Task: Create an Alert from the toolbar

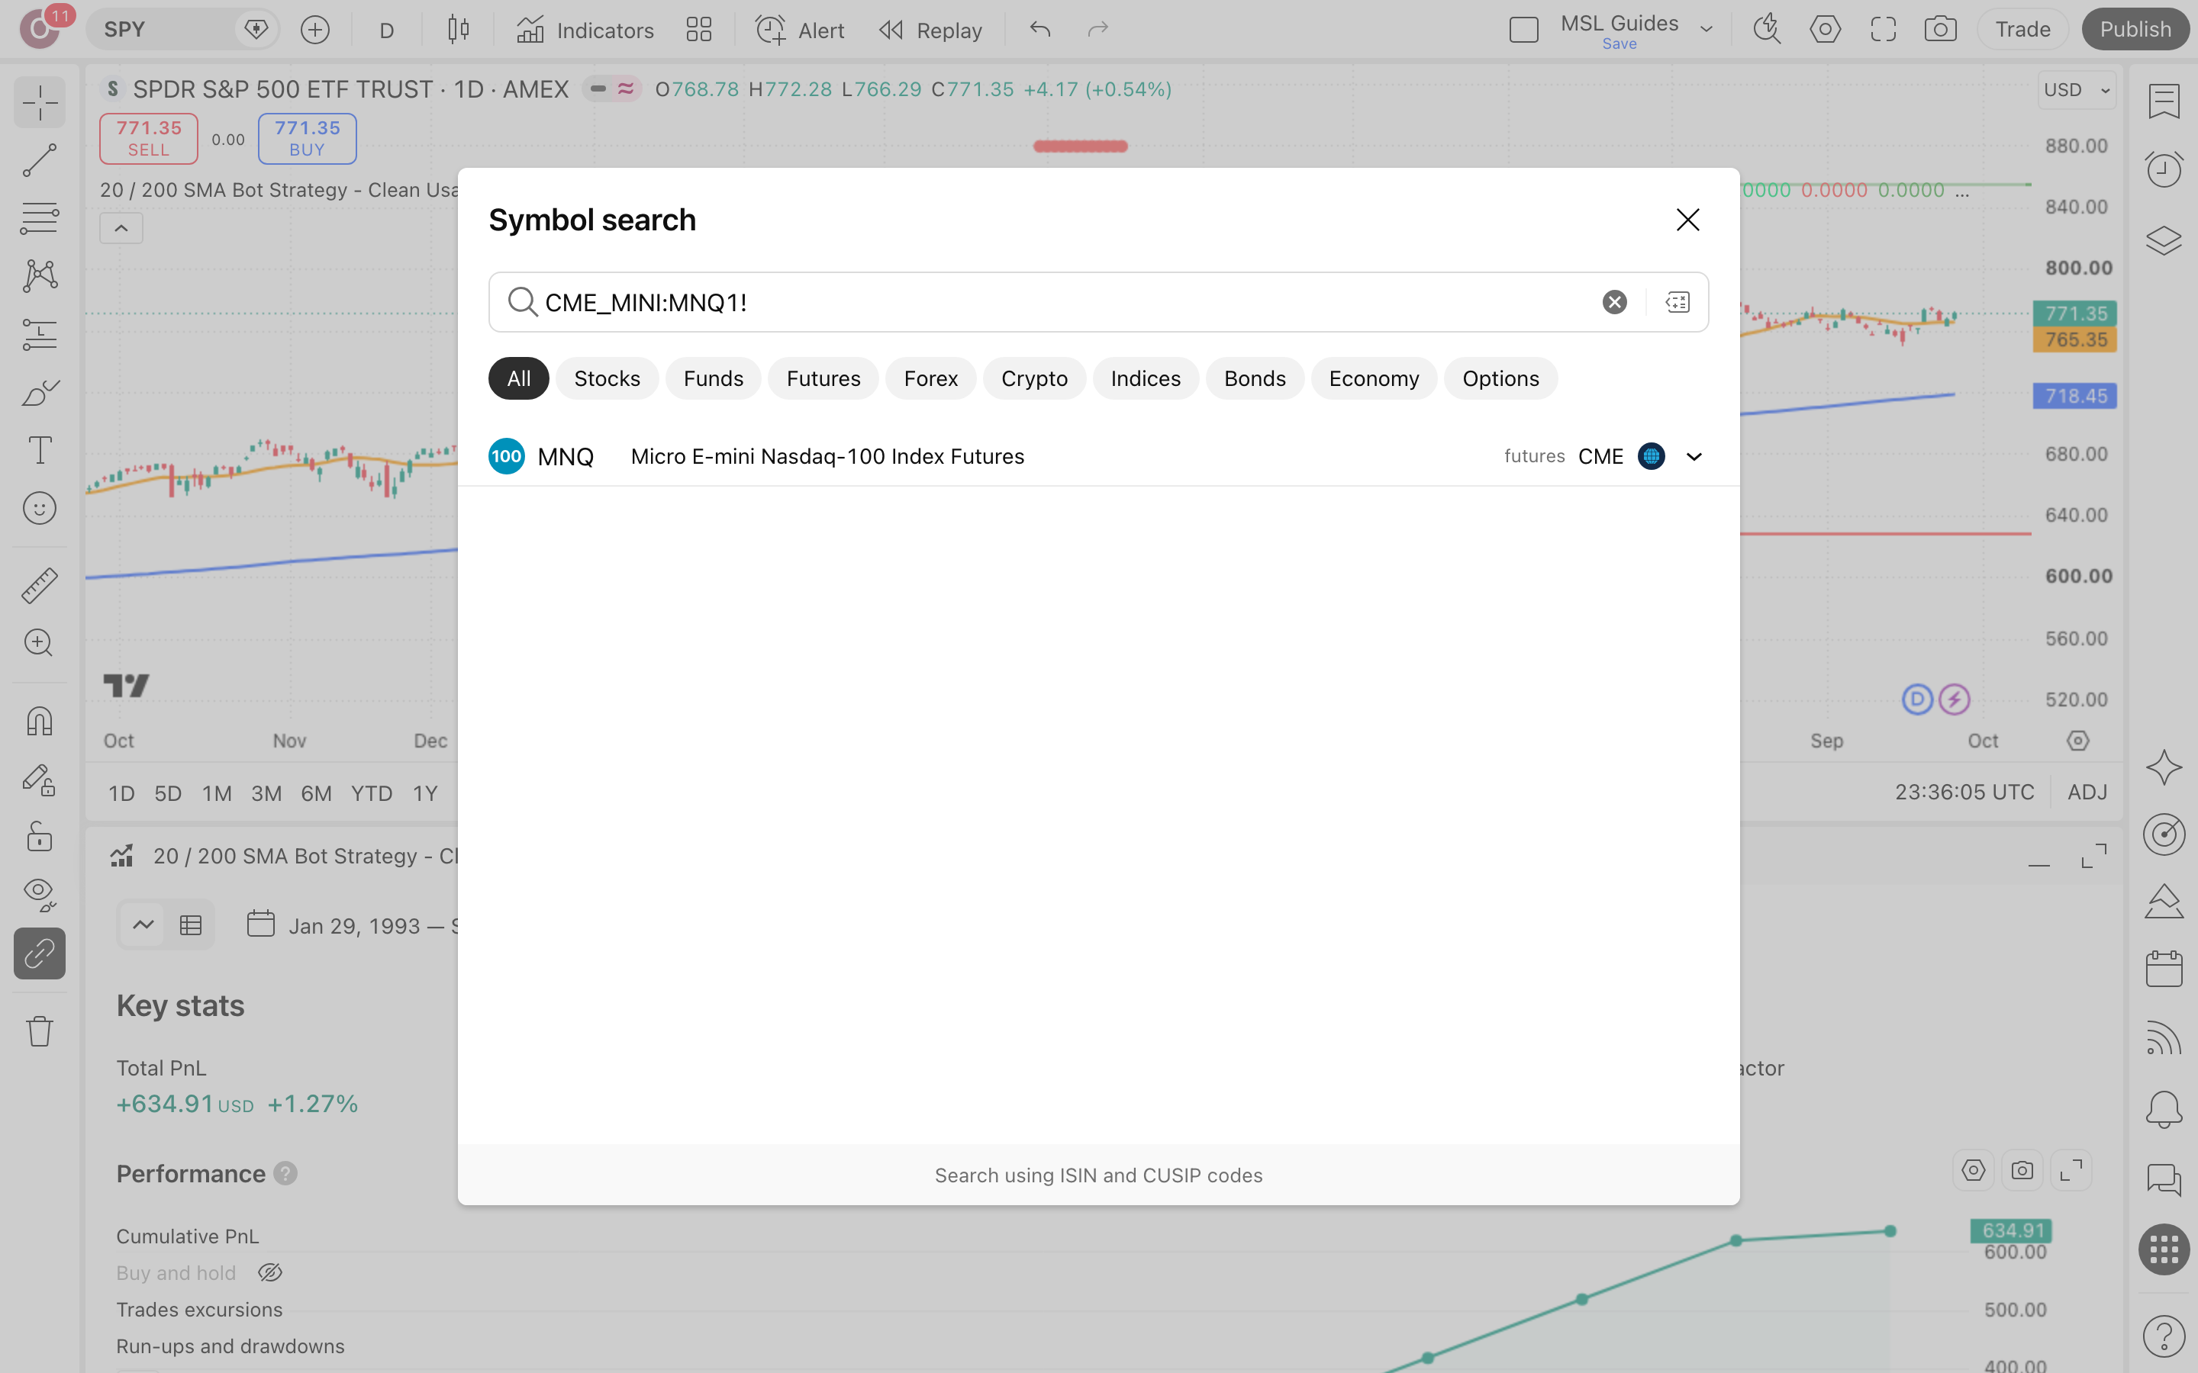Action: coord(799,30)
